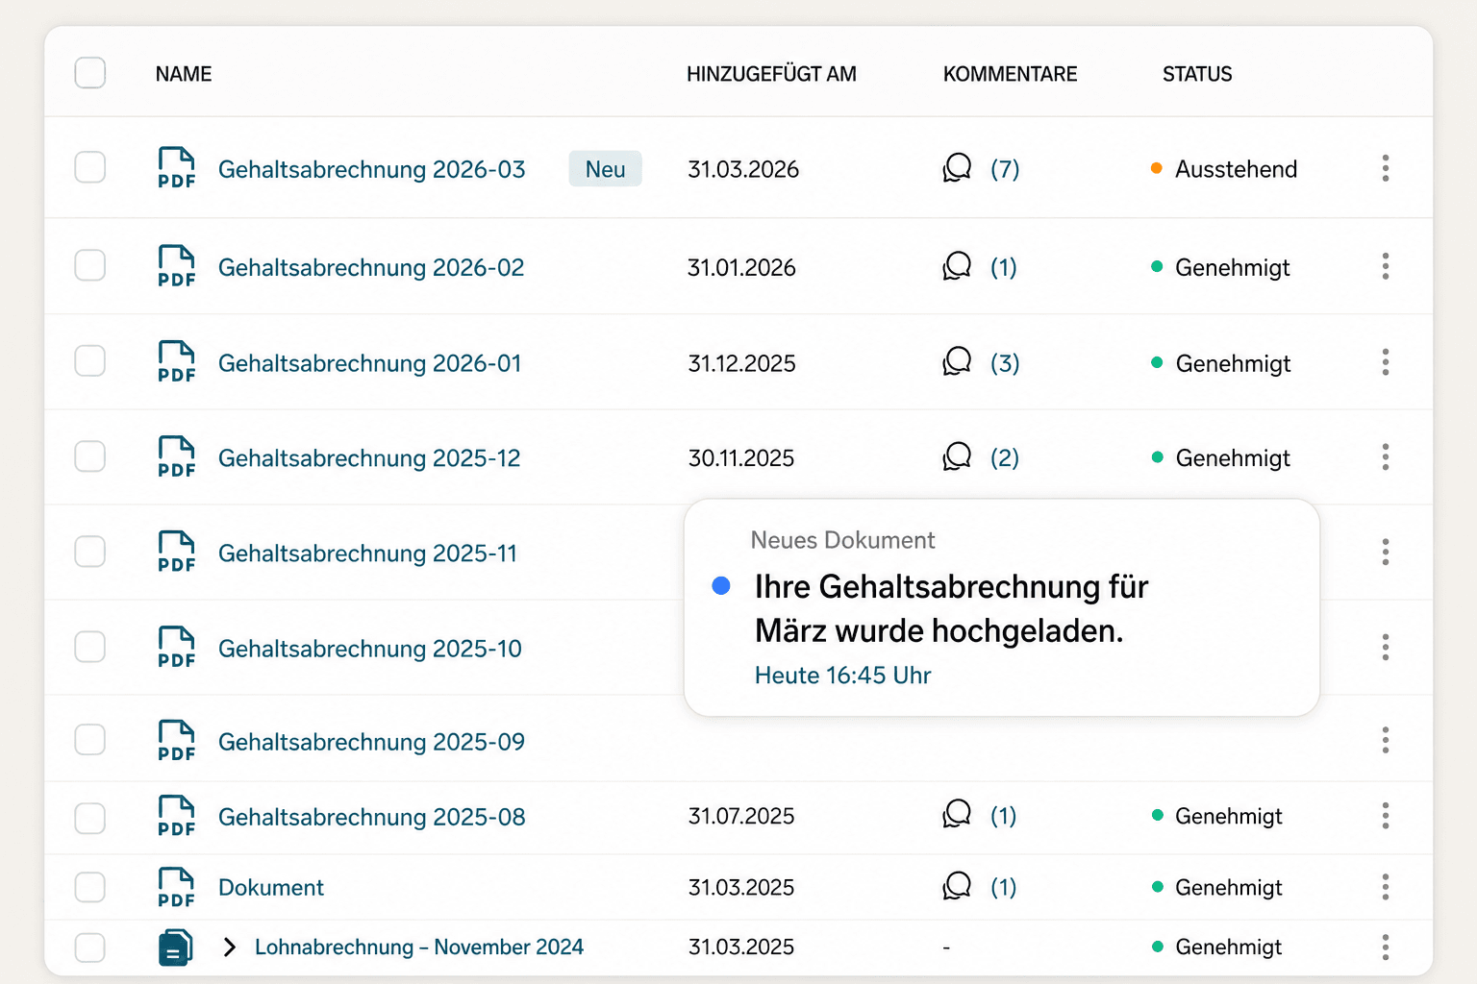Viewport: 1477px width, 984px height.
Task: Open Gehaltsabrechnung 2026-03 document link
Action: (372, 169)
